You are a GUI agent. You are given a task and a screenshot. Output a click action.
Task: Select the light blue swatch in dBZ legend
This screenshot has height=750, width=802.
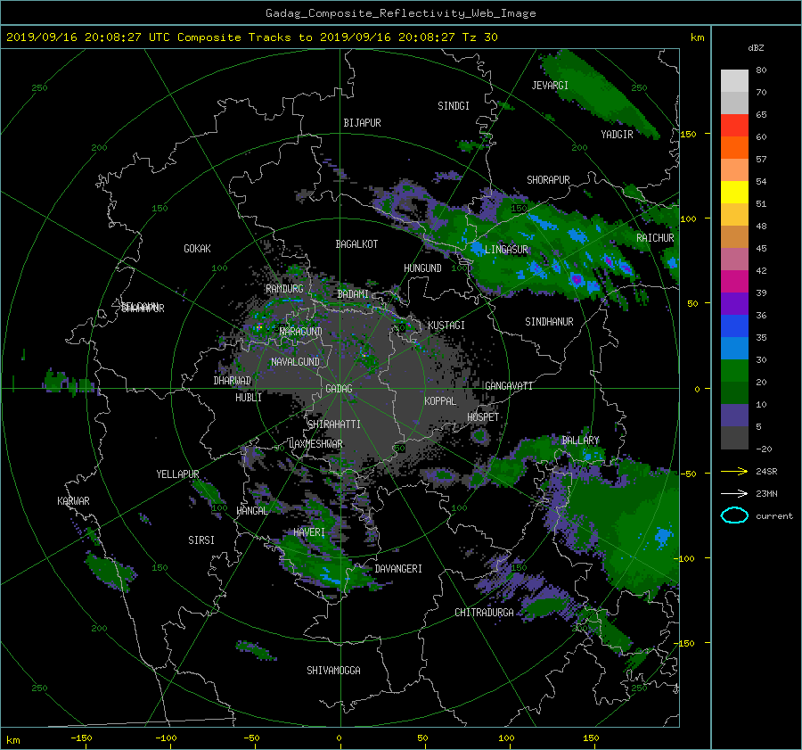[734, 348]
